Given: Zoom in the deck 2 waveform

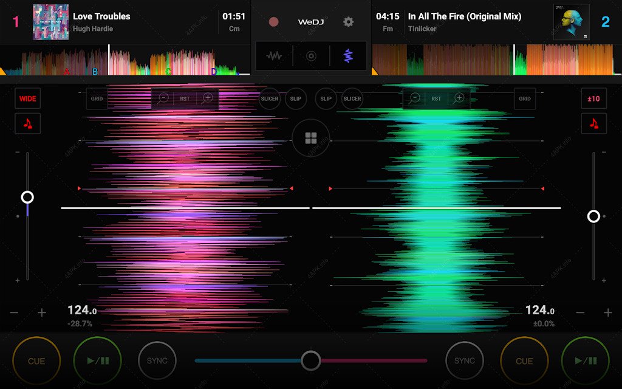Looking at the screenshot, I should pos(458,98).
